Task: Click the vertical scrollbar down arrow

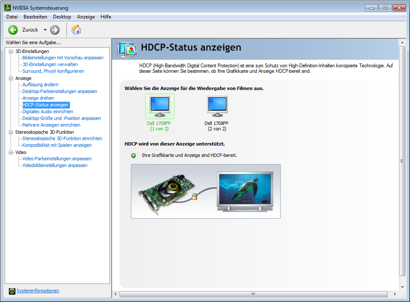Action: (x=402, y=287)
